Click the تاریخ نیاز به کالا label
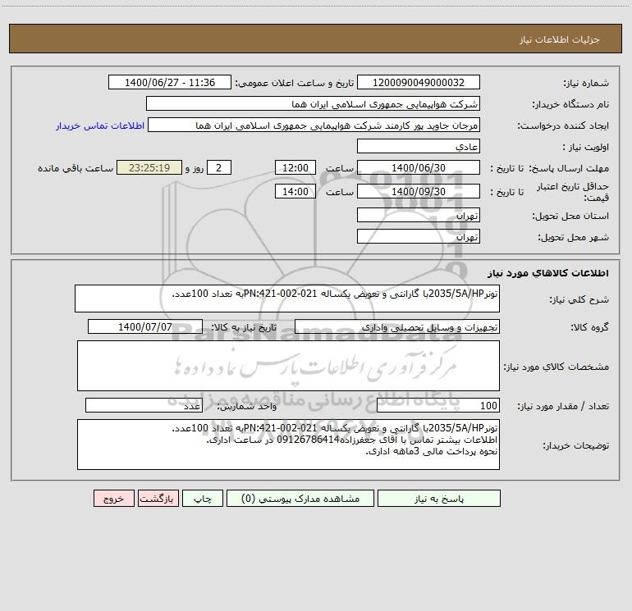 (x=244, y=327)
